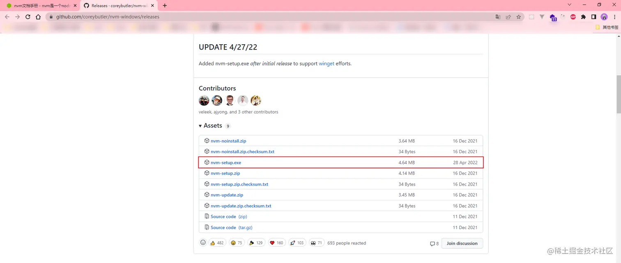The height and width of the screenshot is (263, 621).
Task: Click the page vertical scrollbar thumb
Action: click(x=618, y=94)
